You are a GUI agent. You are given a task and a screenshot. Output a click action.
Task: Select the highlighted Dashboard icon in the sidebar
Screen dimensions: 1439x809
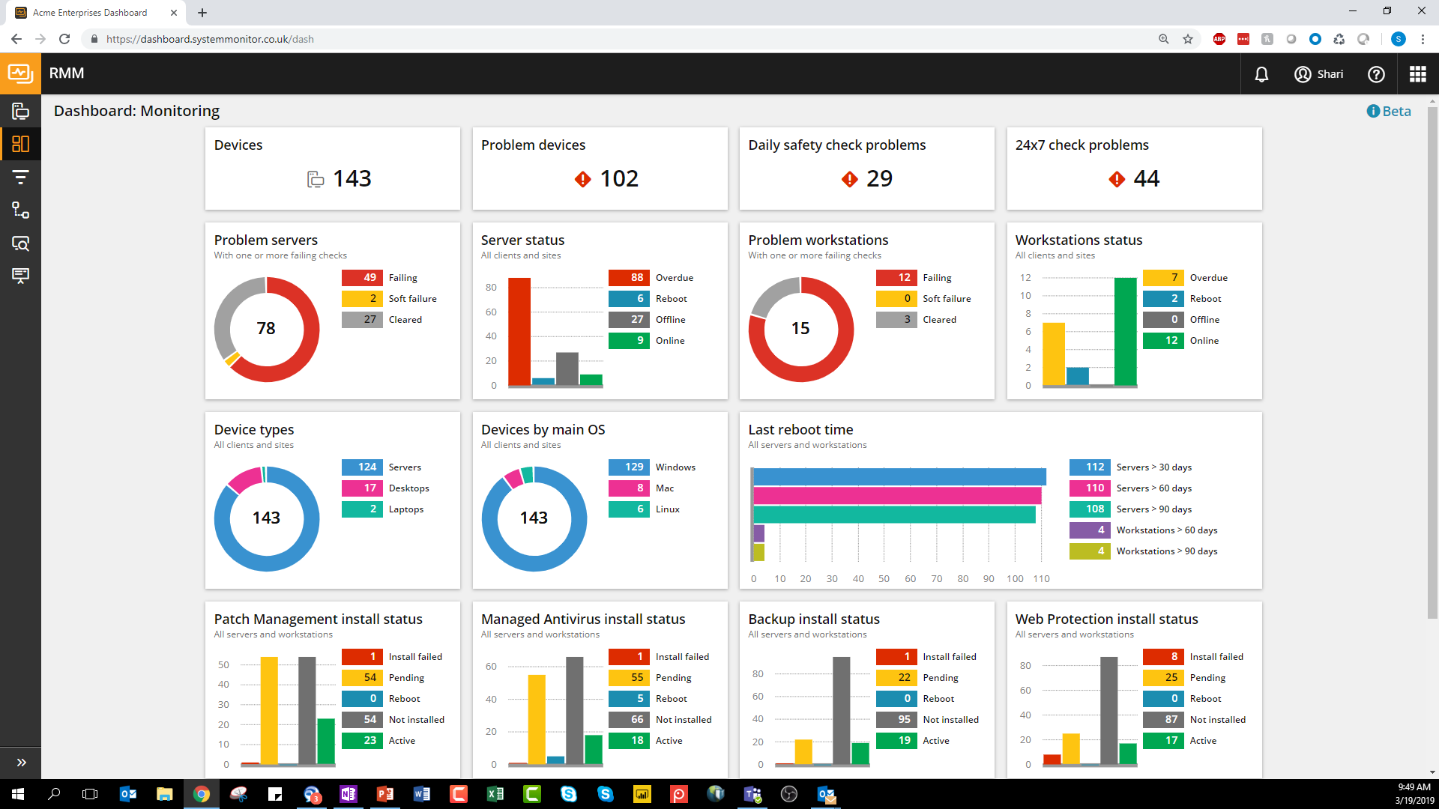click(x=20, y=144)
